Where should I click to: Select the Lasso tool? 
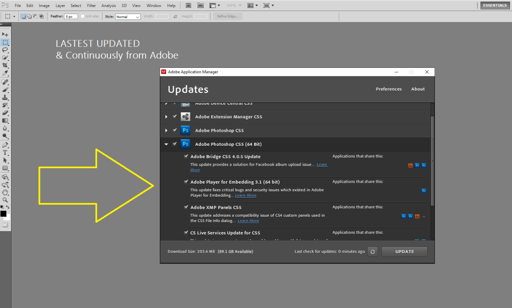click(5, 50)
